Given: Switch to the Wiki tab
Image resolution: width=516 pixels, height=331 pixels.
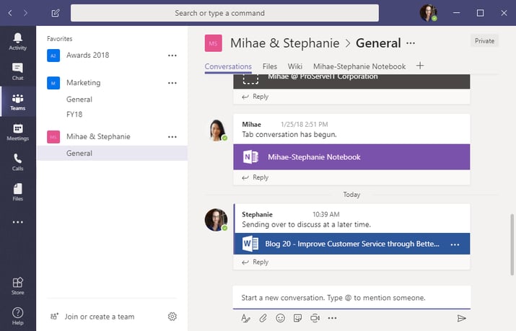Looking at the screenshot, I should coord(295,66).
